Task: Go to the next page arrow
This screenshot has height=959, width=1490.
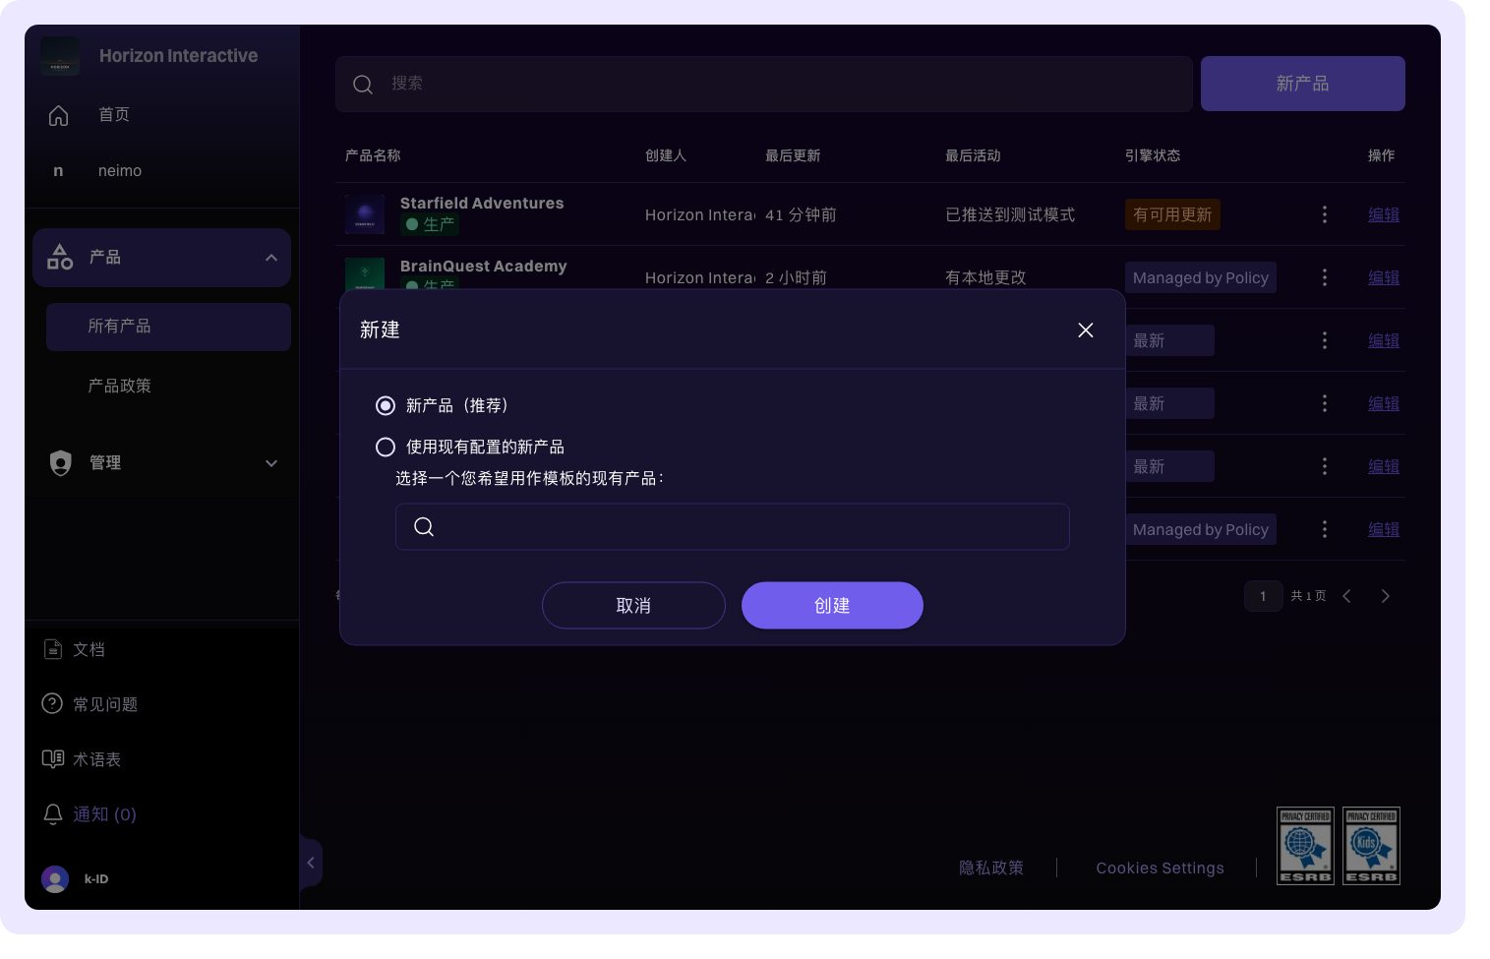Action: 1385,596
